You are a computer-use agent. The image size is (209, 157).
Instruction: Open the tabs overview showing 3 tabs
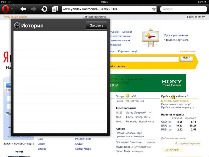pyautogui.click(x=55, y=9)
